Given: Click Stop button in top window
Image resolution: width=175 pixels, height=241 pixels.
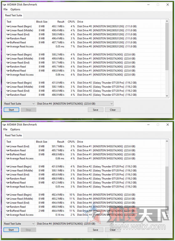Looking at the screenshot, I should point(28,110).
